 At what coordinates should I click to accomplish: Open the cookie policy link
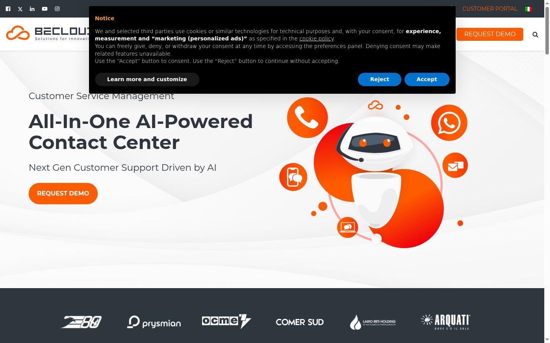tap(317, 38)
